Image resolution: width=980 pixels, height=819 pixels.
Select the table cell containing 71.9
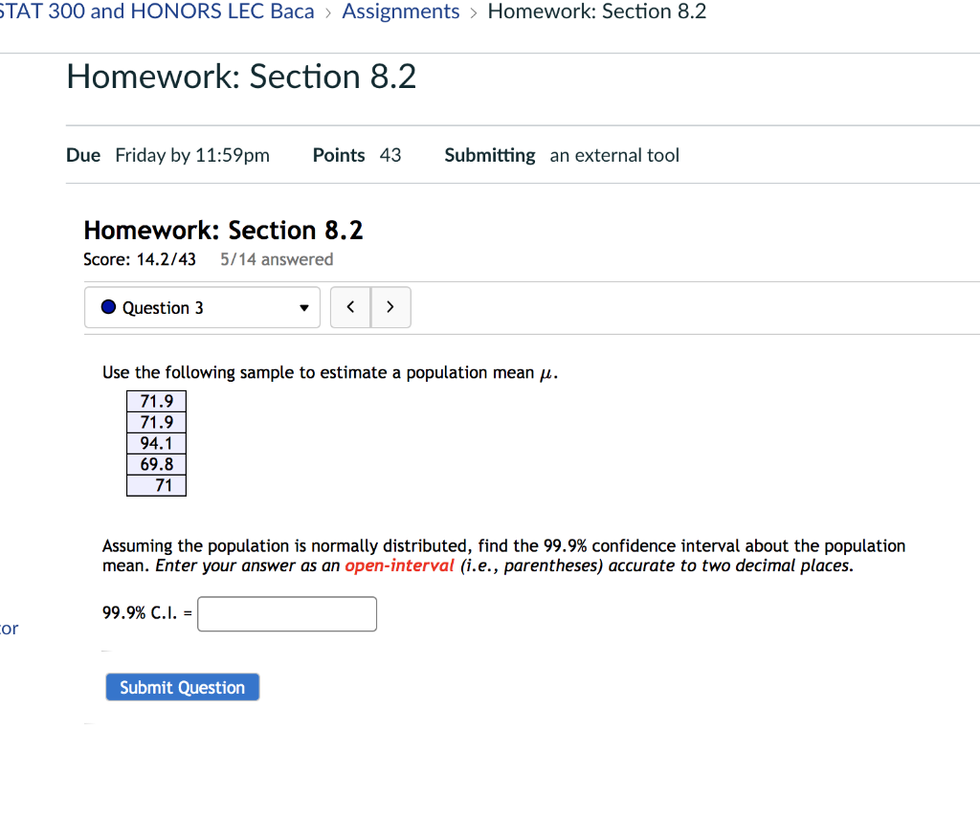pyautogui.click(x=156, y=400)
